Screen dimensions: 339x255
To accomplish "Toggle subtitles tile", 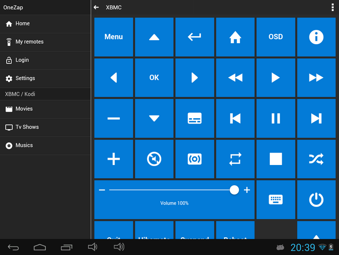I will (x=195, y=118).
